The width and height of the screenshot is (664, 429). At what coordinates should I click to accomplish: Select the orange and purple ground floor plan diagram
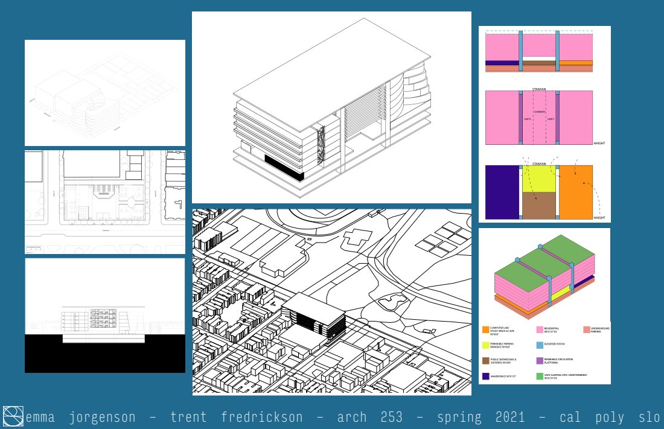tap(538, 192)
